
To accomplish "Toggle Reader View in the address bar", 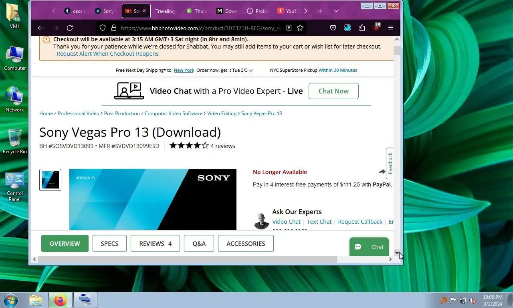I will click(x=289, y=28).
